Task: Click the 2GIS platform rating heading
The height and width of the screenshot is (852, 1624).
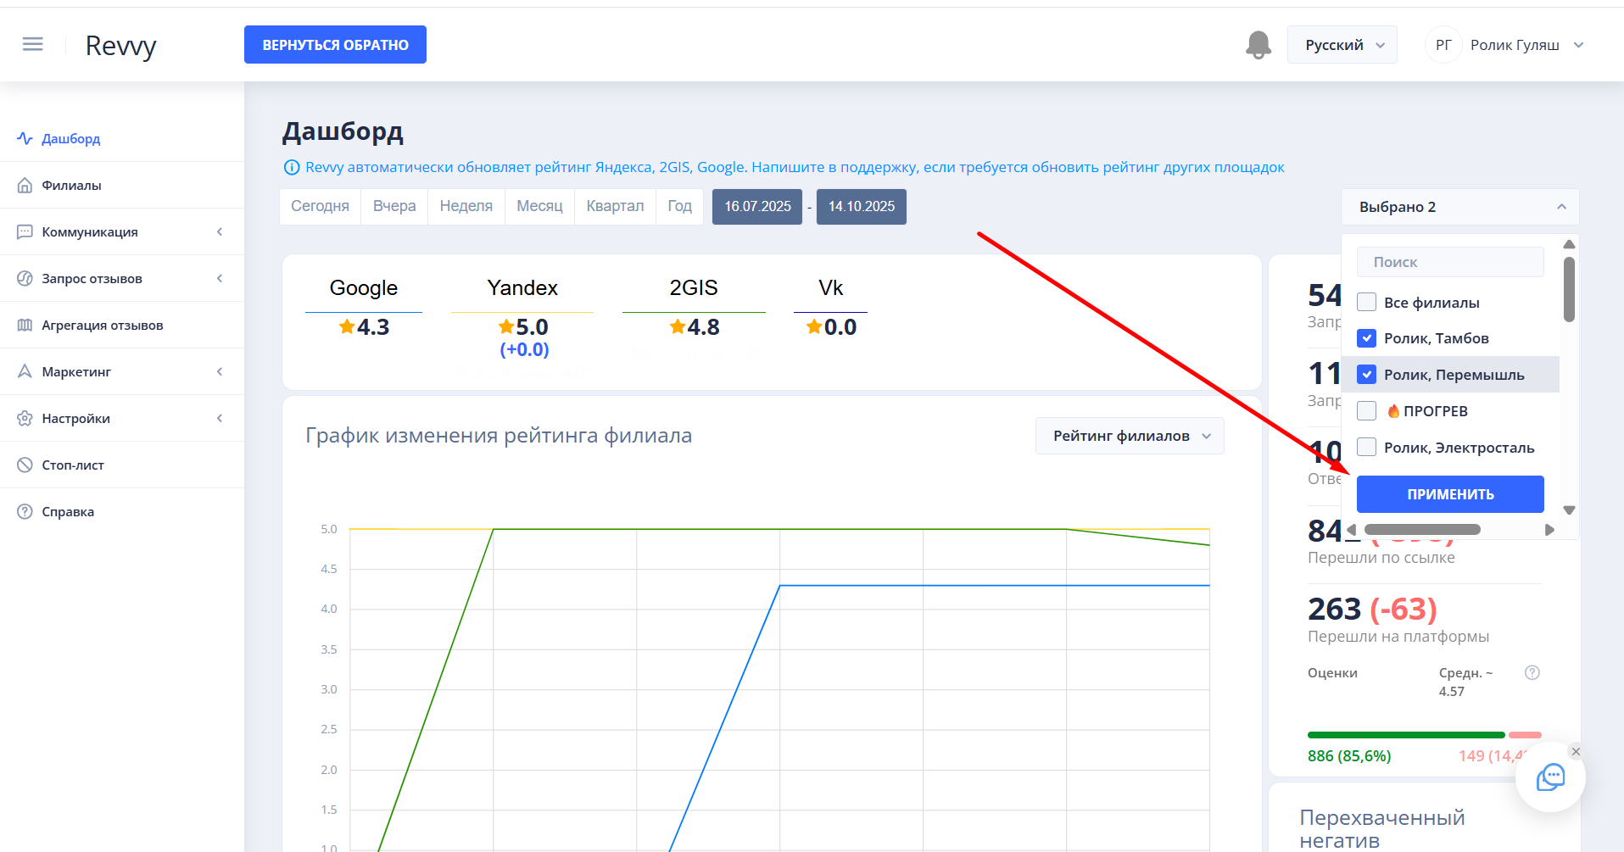Action: click(x=694, y=288)
